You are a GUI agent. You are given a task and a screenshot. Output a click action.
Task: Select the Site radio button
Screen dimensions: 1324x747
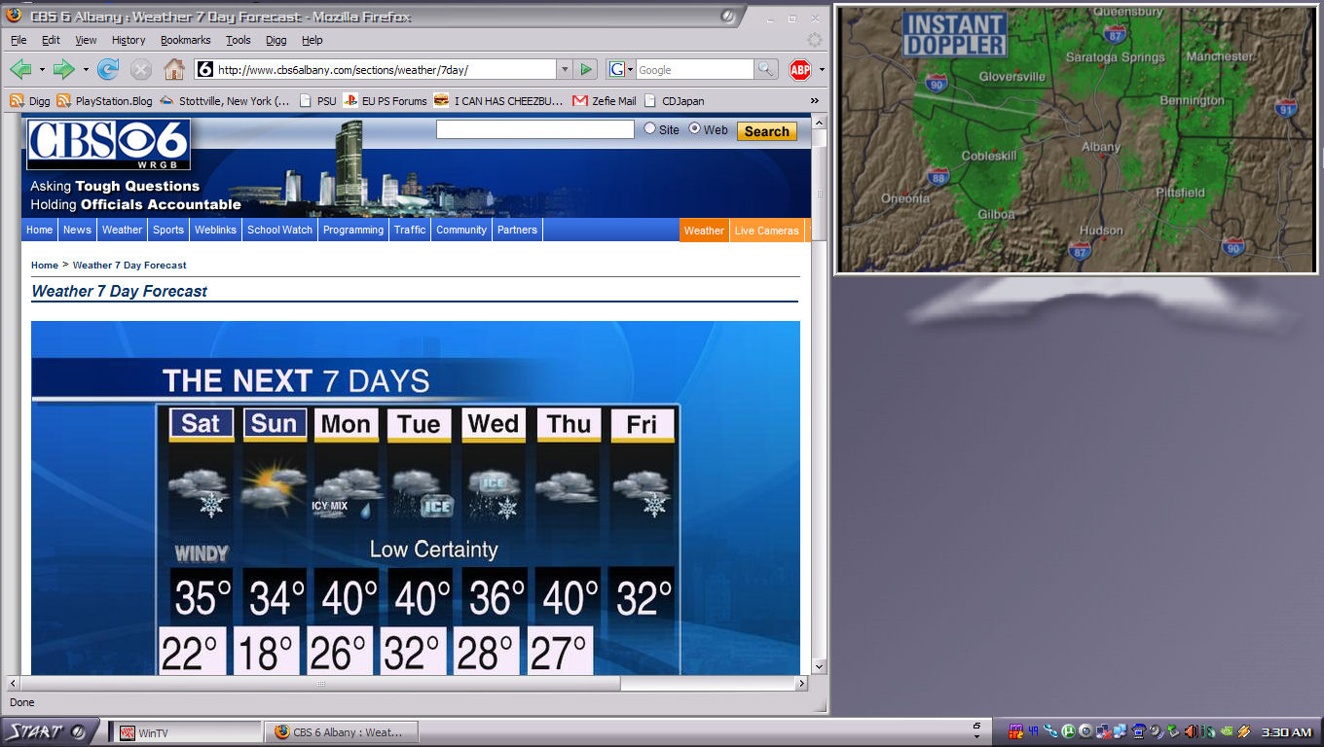(650, 128)
